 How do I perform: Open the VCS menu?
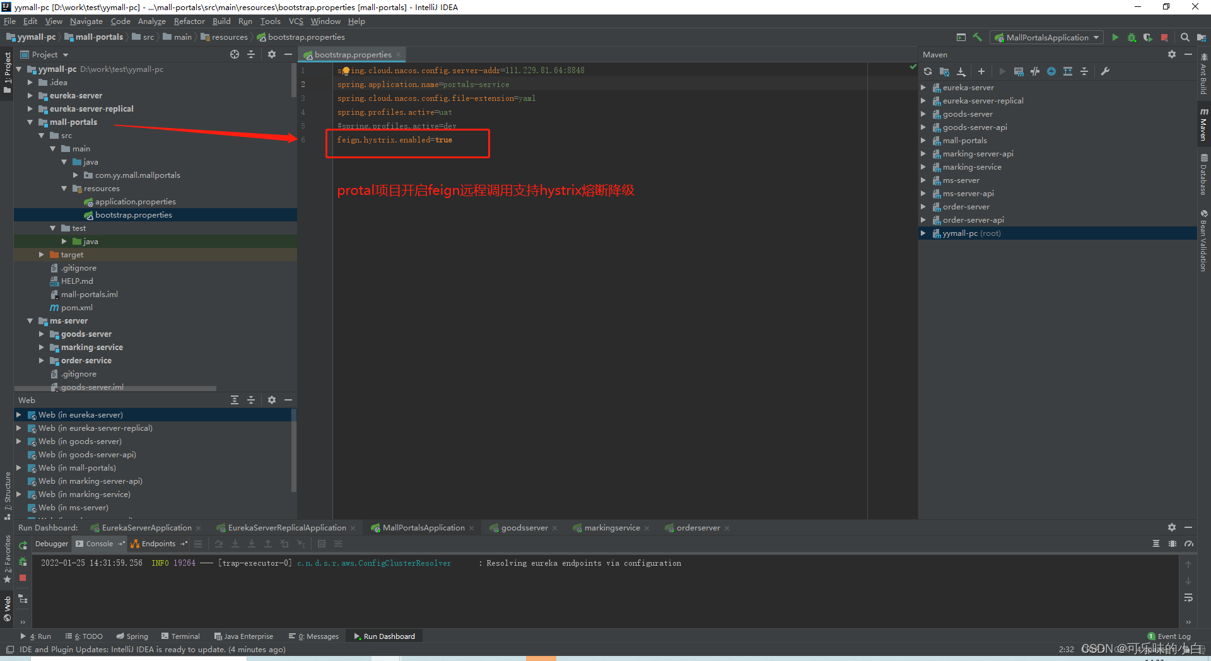[296, 21]
